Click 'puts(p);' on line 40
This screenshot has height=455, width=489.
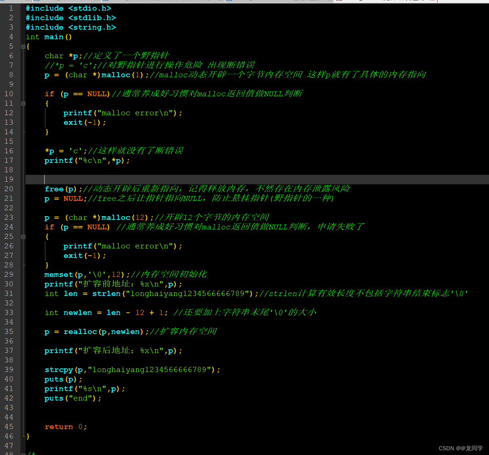[x=63, y=379]
